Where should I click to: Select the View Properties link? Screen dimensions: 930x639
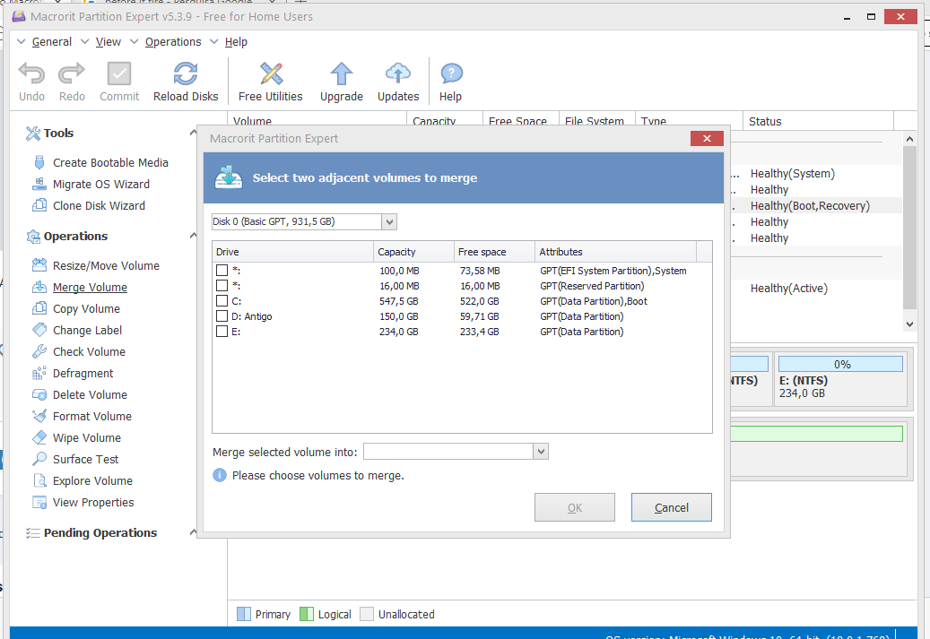pos(93,502)
